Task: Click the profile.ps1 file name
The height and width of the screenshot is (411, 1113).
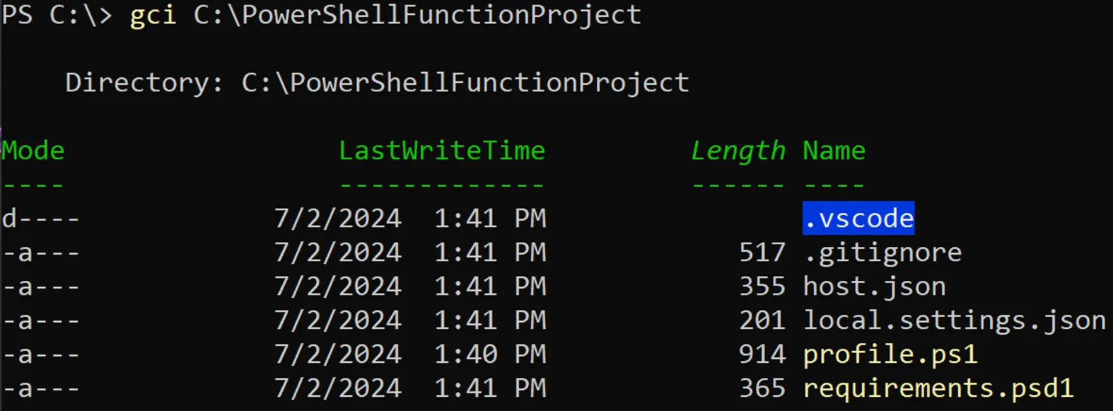Action: coord(890,354)
